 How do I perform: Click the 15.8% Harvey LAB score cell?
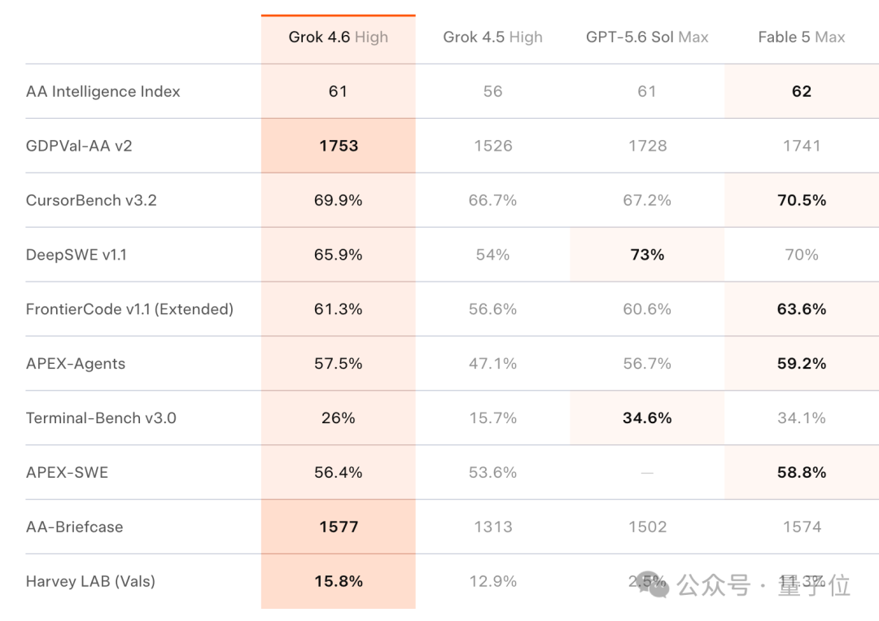tap(338, 581)
